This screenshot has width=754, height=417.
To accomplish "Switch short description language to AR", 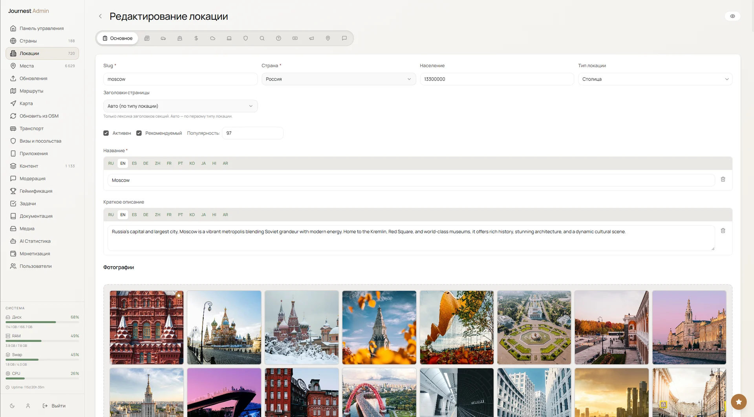I will click(x=225, y=215).
